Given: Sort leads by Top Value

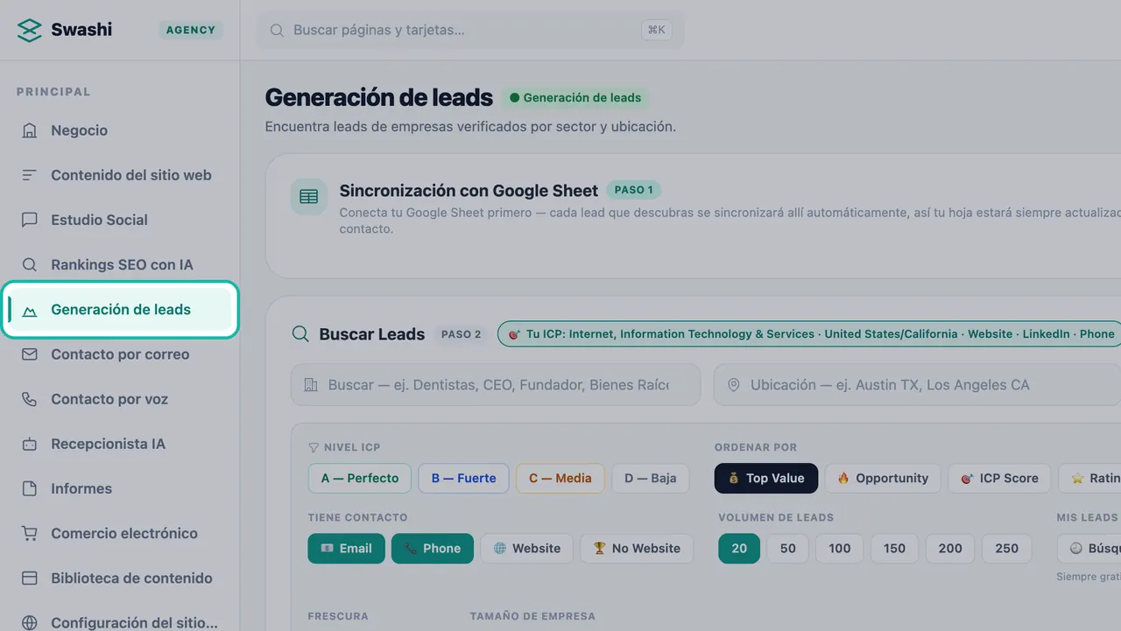Looking at the screenshot, I should (766, 478).
